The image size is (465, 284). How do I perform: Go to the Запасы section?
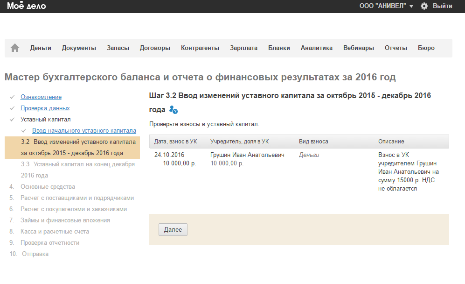tap(118, 48)
